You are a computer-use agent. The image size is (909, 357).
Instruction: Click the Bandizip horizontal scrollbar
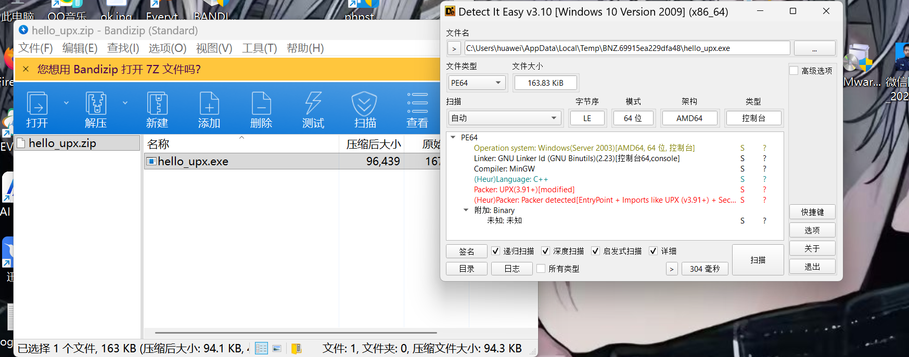coord(296,333)
